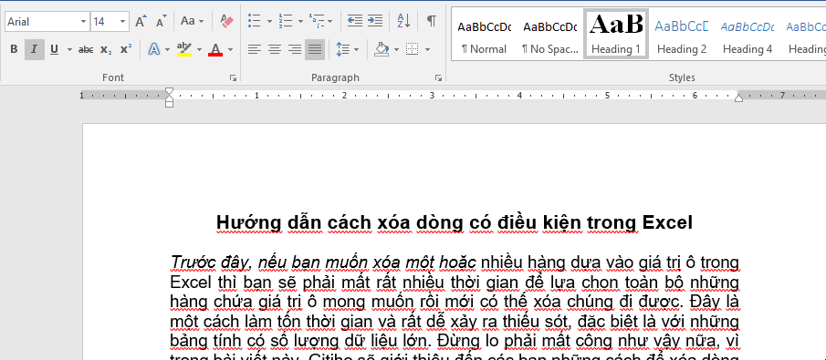This screenshot has width=826, height=360.
Task: Apply the Heading 1 style
Action: (616, 34)
